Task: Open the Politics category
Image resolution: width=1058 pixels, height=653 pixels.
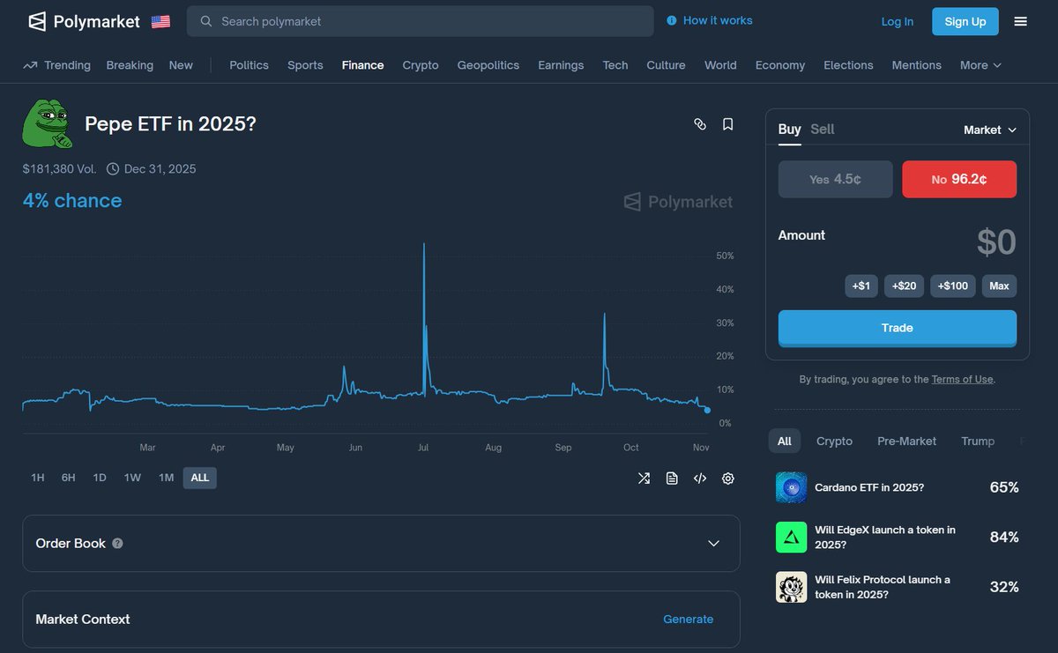Action: tap(249, 65)
